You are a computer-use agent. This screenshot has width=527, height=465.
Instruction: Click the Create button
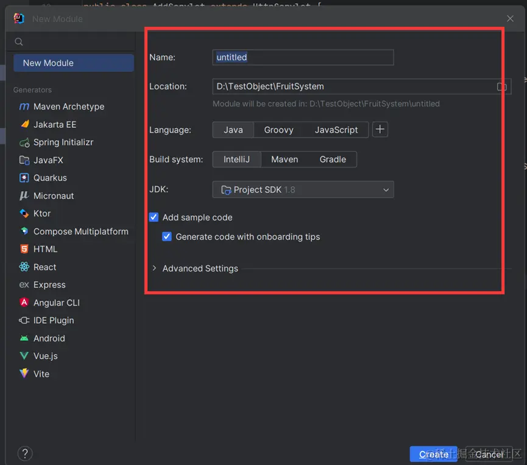pyautogui.click(x=434, y=454)
